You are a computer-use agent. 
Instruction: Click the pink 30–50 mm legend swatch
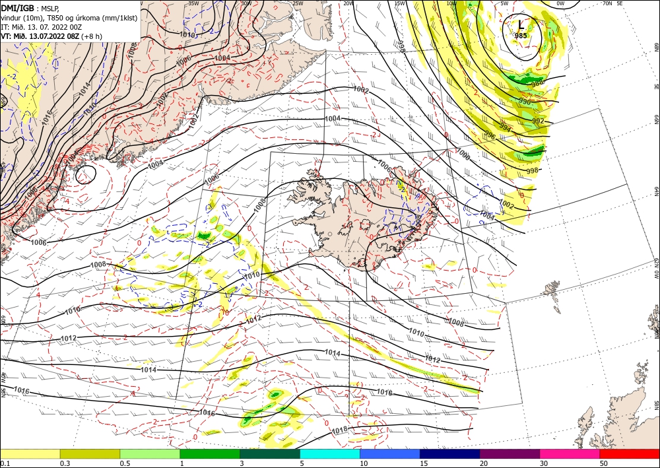coord(570,453)
